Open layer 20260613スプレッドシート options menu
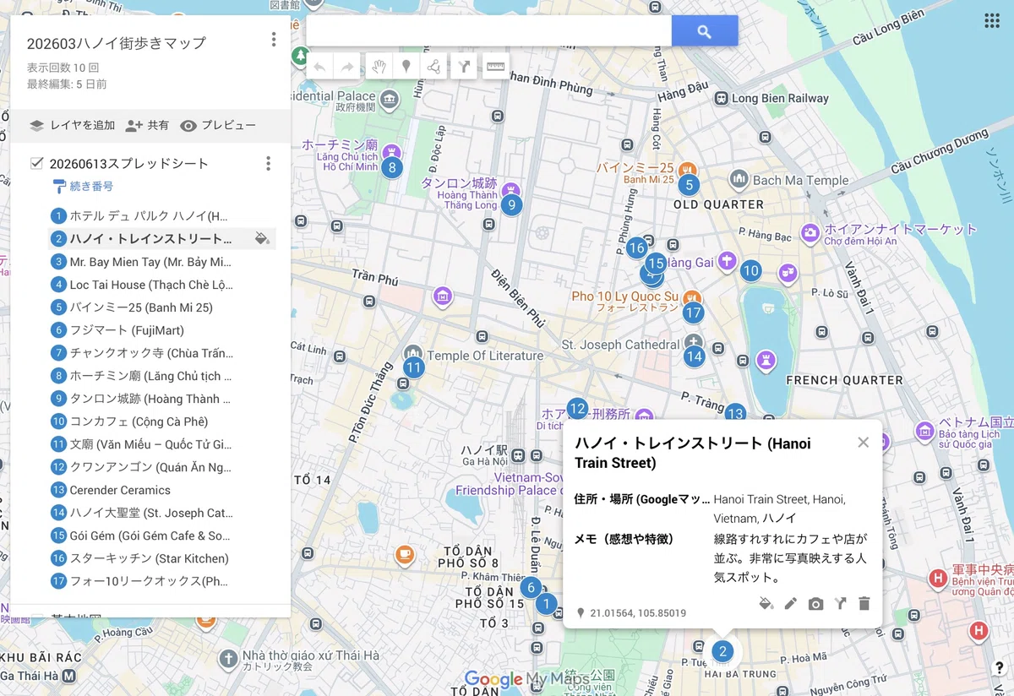Image resolution: width=1014 pixels, height=696 pixels. click(x=268, y=163)
